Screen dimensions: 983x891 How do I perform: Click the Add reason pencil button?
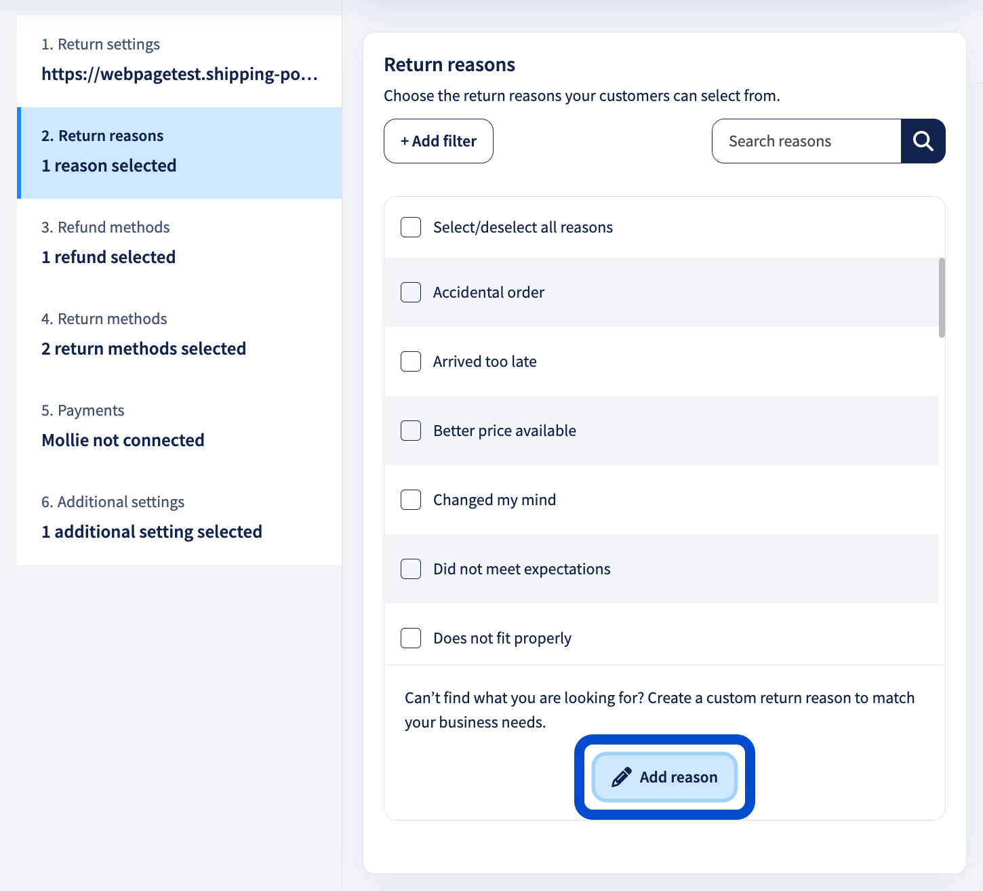664,777
